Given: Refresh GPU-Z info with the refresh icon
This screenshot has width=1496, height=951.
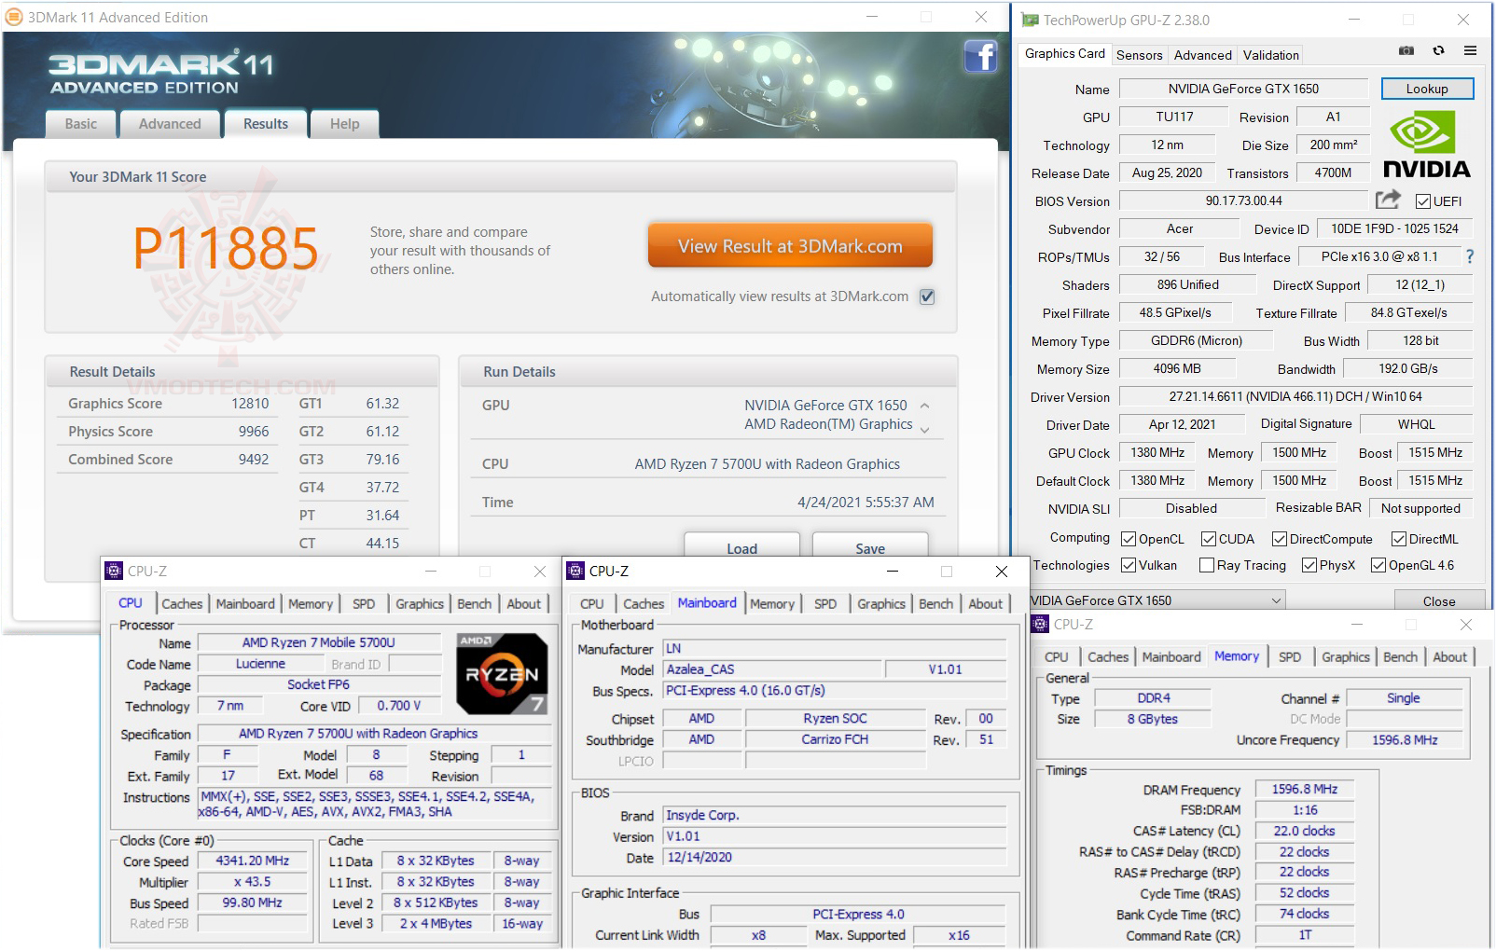Looking at the screenshot, I should coord(1438,51).
